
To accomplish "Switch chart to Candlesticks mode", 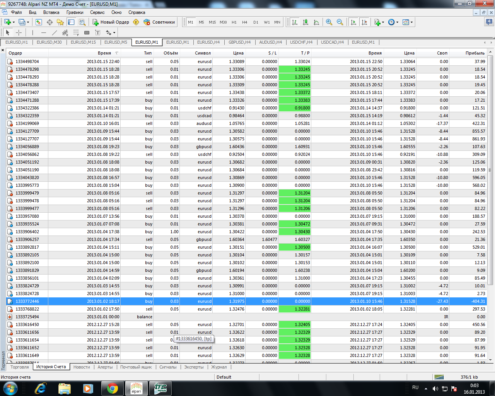I will 306,22.
